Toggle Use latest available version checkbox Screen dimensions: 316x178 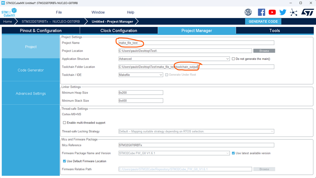click(x=233, y=153)
